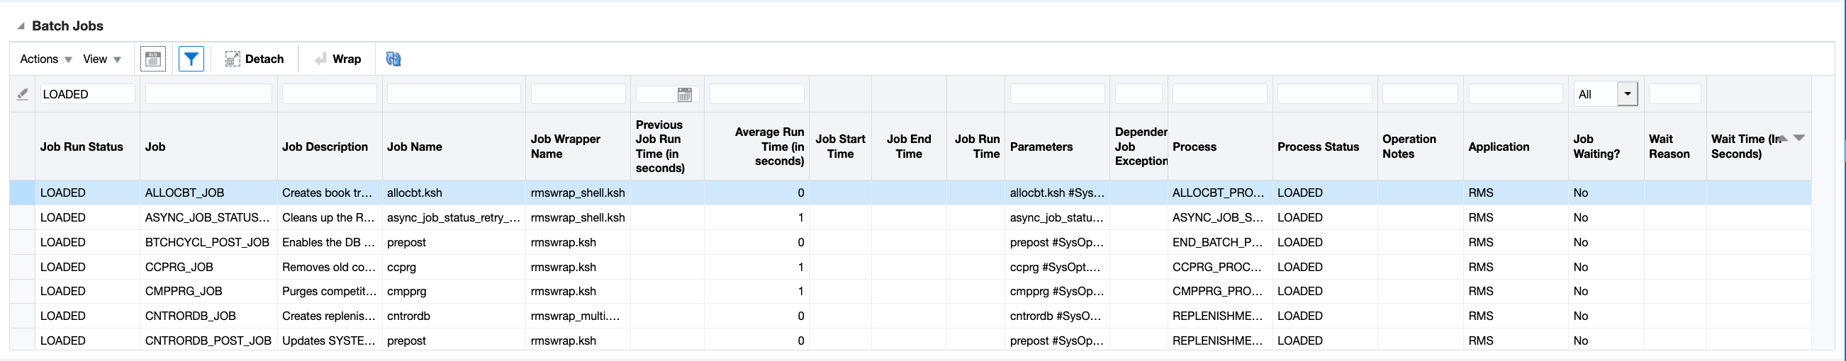Open the Job Waiting? filter dropdown
Viewport: 1846px width, 361px height.
[x=1628, y=93]
